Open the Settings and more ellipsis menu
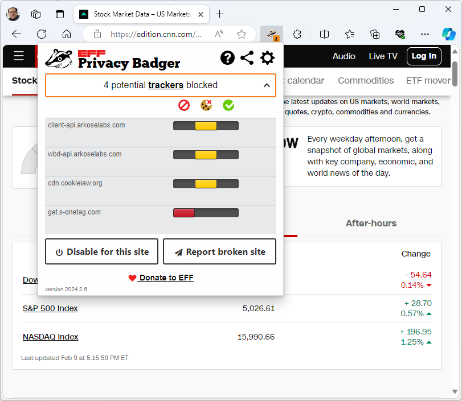The width and height of the screenshot is (462, 401). click(x=425, y=35)
